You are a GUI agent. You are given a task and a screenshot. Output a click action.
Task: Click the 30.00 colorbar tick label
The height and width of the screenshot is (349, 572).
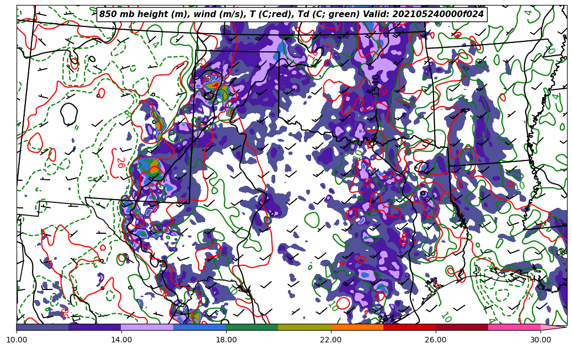541,340
